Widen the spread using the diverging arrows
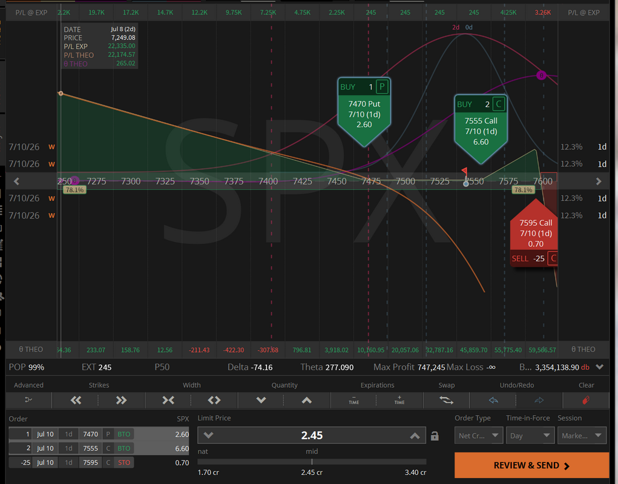This screenshot has height=484, width=618. pos(214,400)
